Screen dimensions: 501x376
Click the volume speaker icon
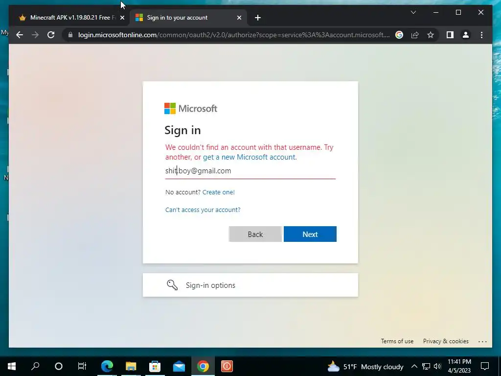tap(437, 366)
